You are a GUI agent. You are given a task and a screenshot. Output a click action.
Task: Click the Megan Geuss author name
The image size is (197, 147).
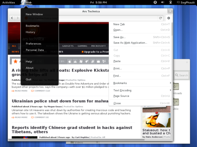55,107
